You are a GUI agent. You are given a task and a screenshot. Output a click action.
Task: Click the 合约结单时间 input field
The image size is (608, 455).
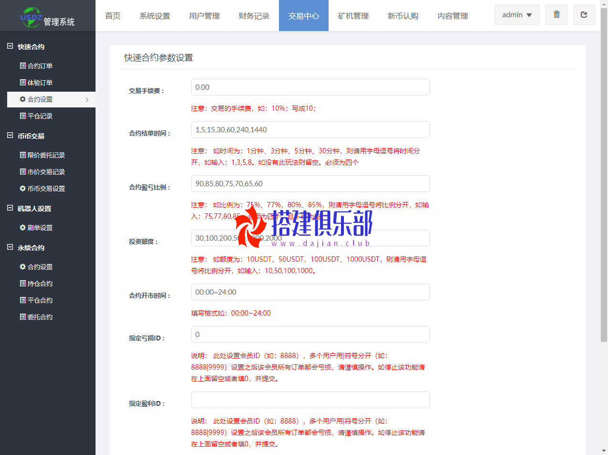point(310,130)
